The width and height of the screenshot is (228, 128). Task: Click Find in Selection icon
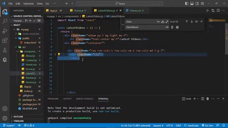[x=197, y=21]
